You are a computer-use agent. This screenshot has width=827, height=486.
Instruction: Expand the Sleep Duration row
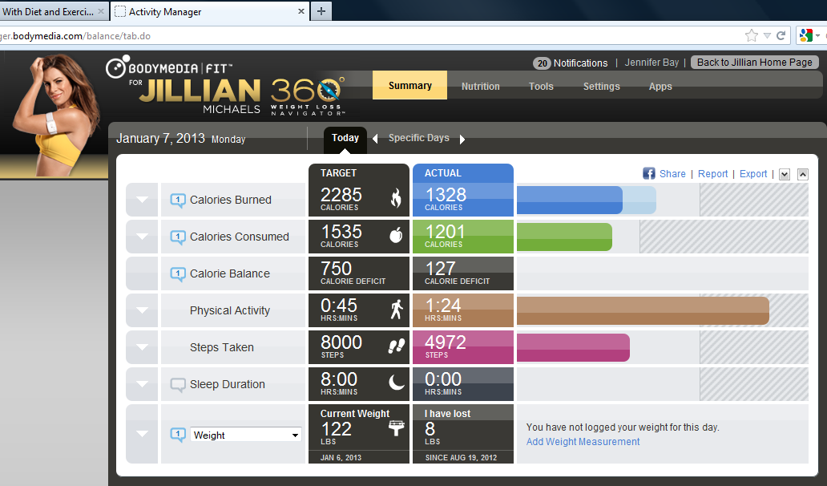coord(142,385)
